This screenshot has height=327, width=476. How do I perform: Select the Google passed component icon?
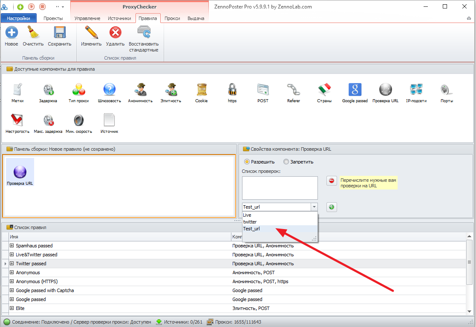[355, 90]
